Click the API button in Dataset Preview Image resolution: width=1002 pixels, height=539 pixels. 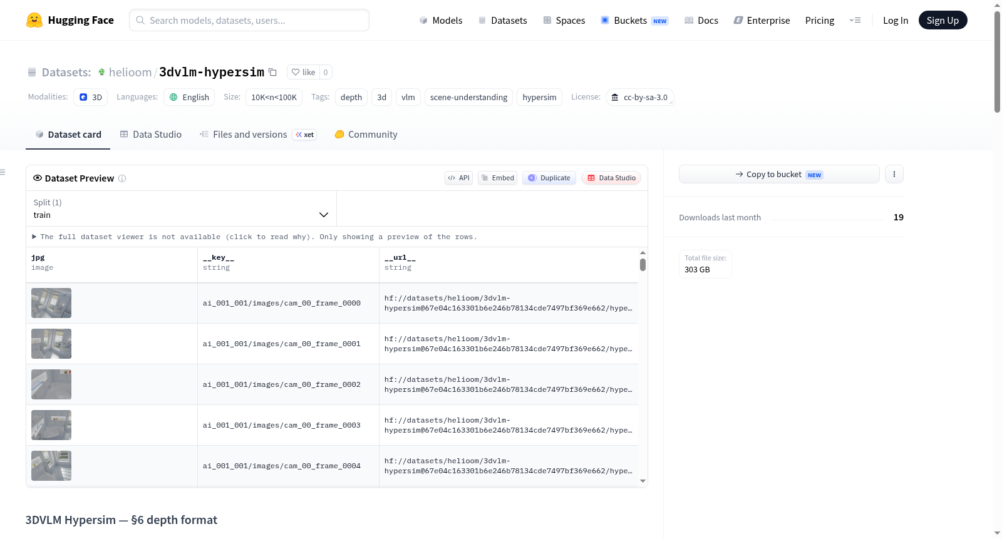pyautogui.click(x=458, y=178)
